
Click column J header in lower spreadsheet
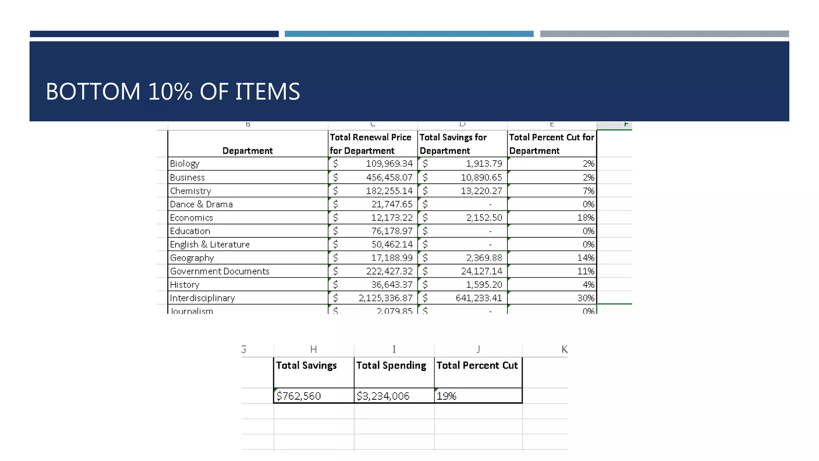click(478, 349)
